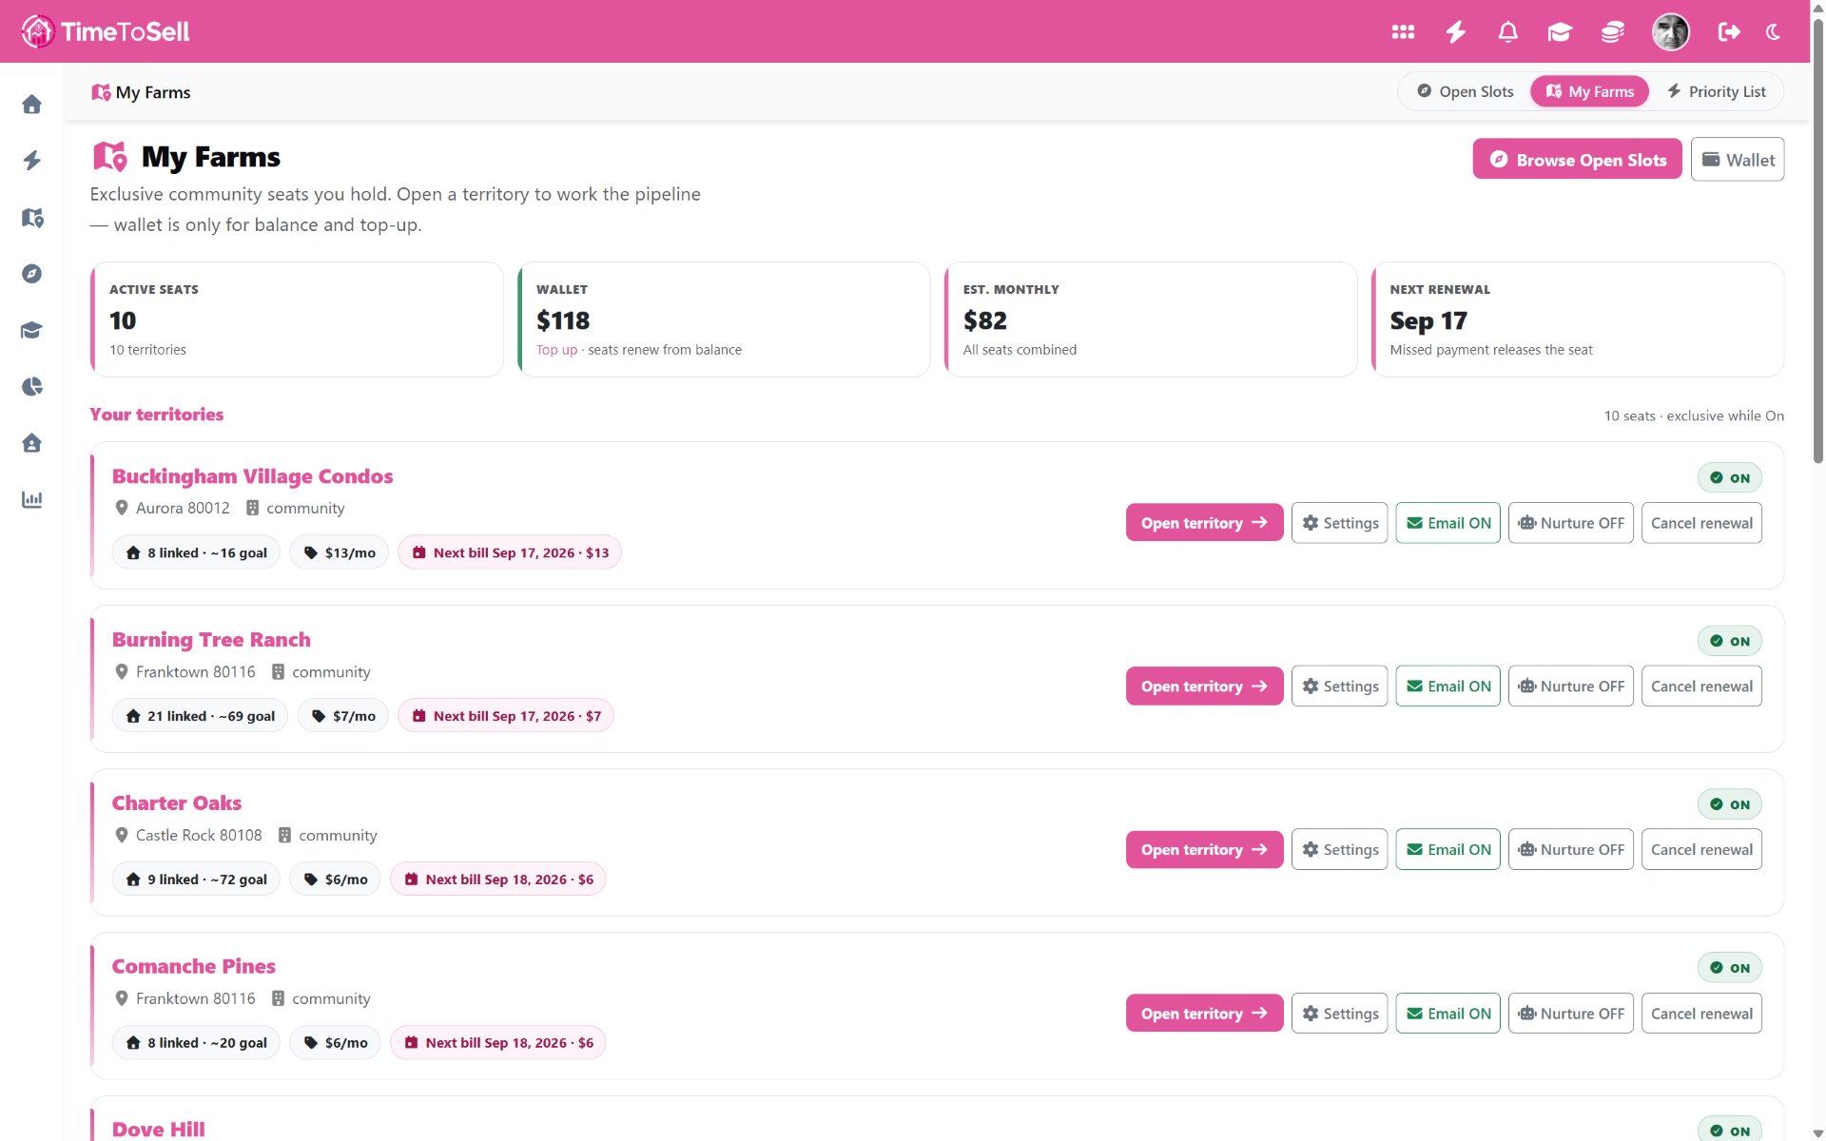Open graduation cap icon in left sidebar
1826x1141 pixels.
(31, 330)
